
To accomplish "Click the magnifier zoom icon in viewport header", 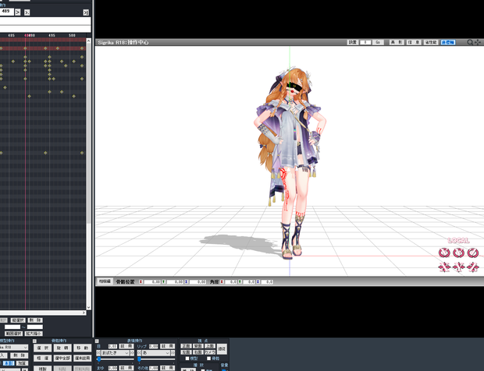I will [470, 42].
